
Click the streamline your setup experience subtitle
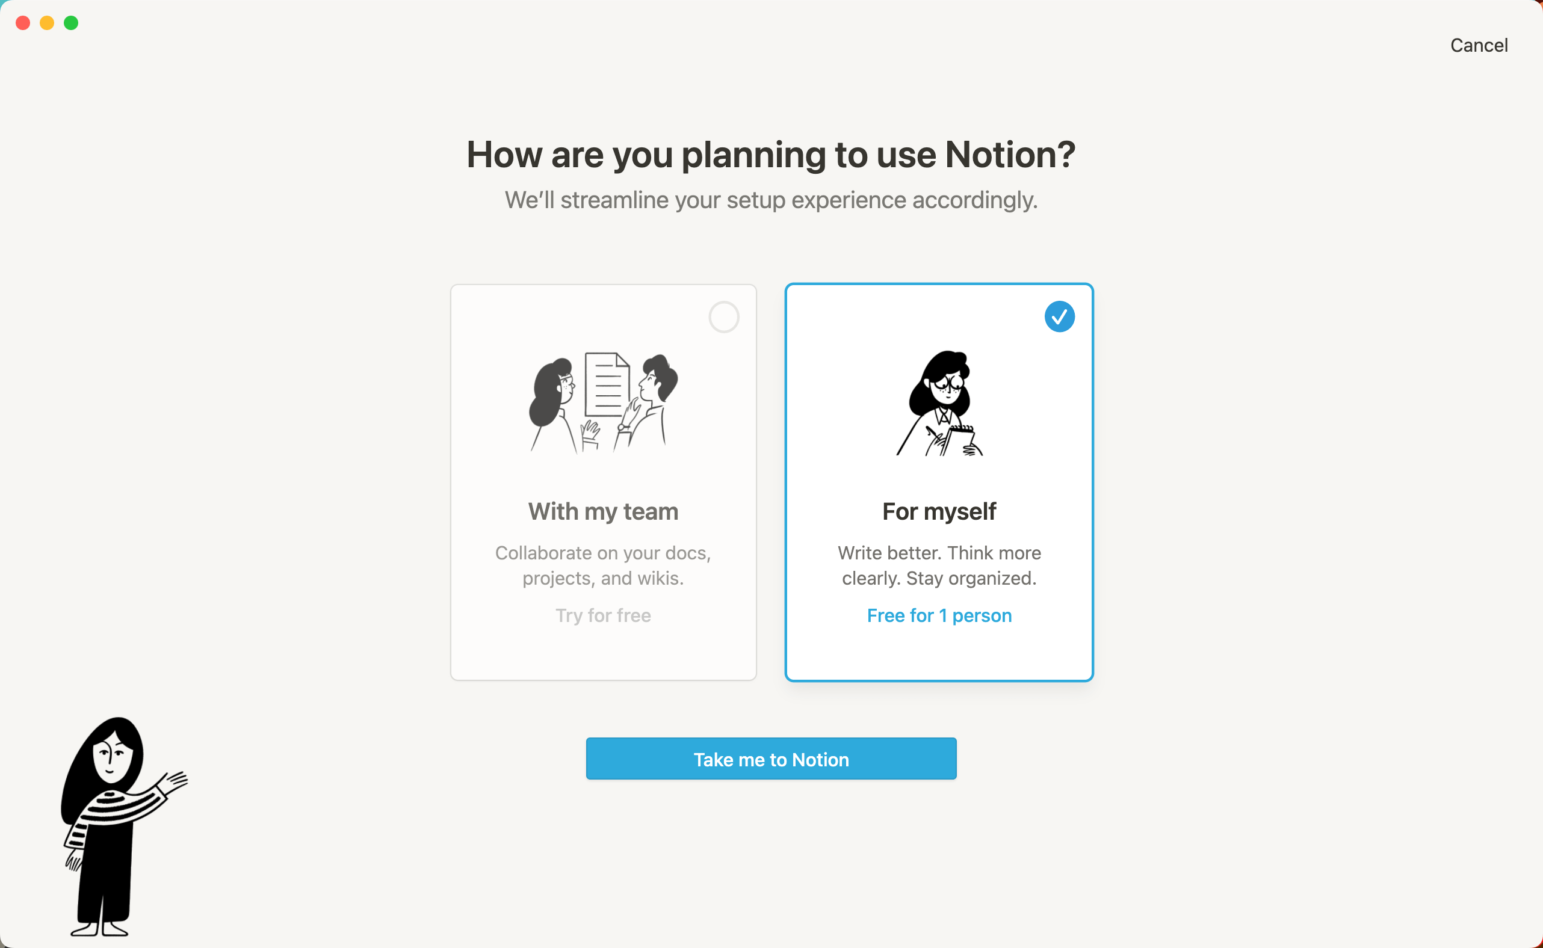771,200
